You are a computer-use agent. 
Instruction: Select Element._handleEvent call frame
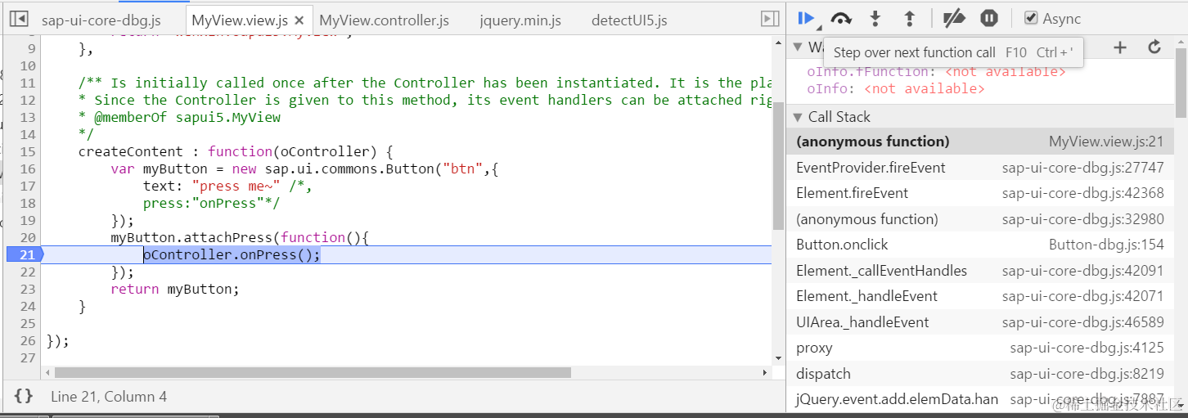(x=980, y=296)
